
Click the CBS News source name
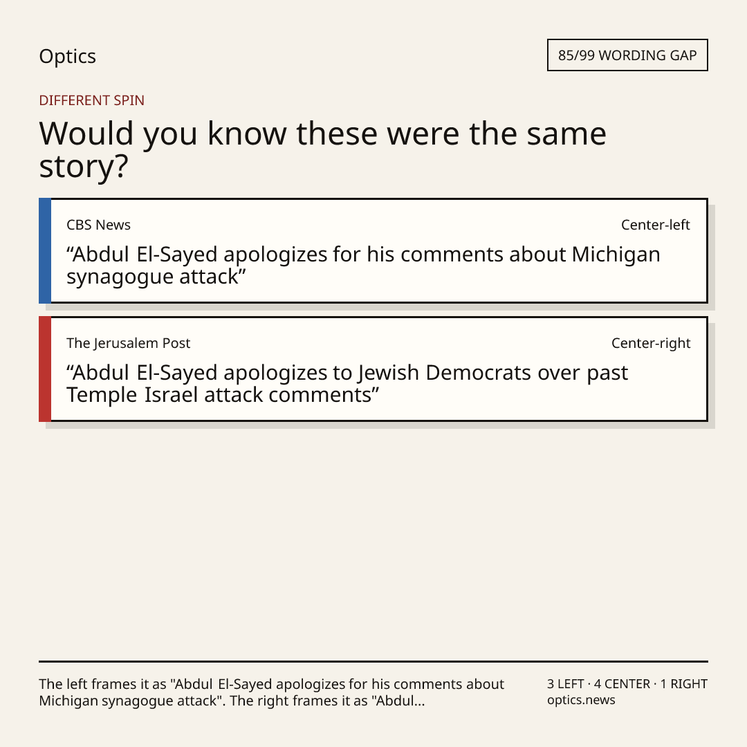coord(98,225)
